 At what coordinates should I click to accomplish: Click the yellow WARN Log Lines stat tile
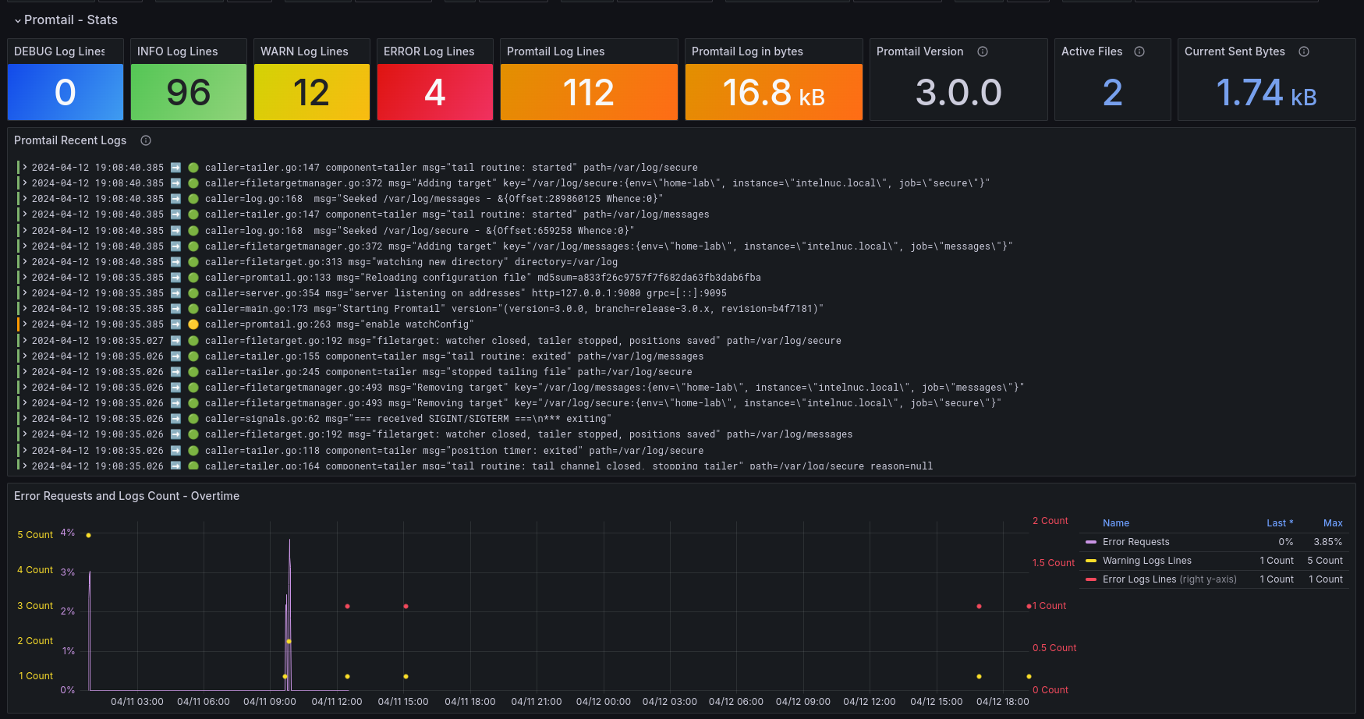pos(312,92)
